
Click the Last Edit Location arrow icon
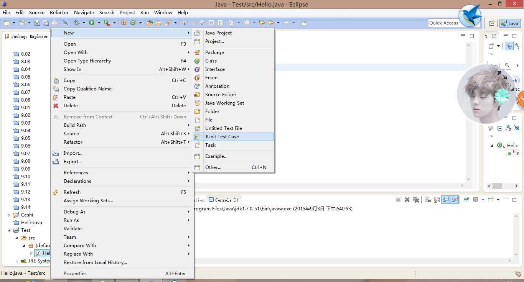(262, 23)
